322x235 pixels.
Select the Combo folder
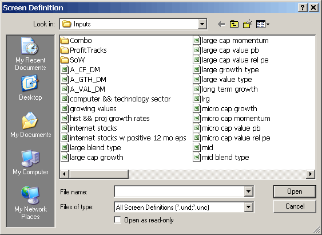(x=76, y=41)
